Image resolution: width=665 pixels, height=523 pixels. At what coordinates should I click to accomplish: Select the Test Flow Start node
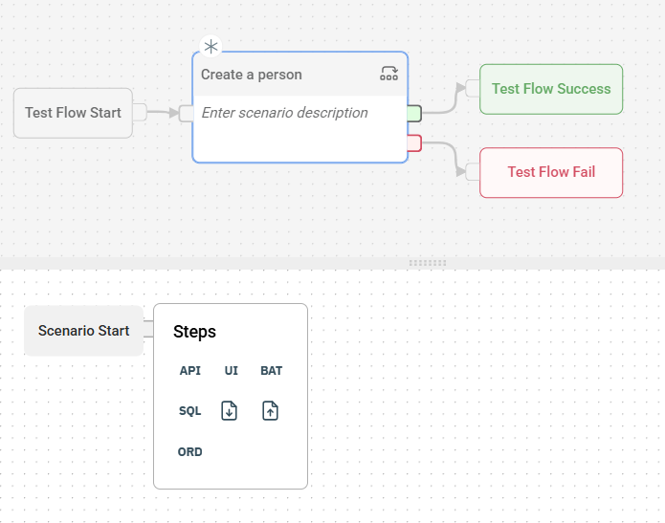pos(73,113)
